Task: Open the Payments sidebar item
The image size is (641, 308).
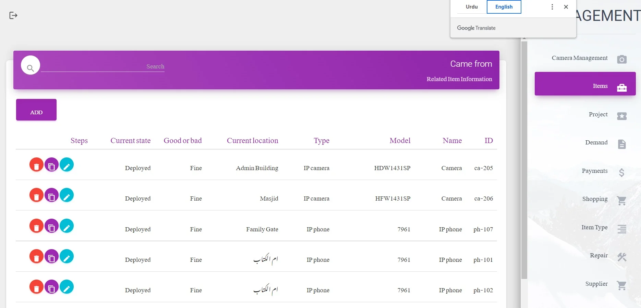Action: click(x=595, y=171)
